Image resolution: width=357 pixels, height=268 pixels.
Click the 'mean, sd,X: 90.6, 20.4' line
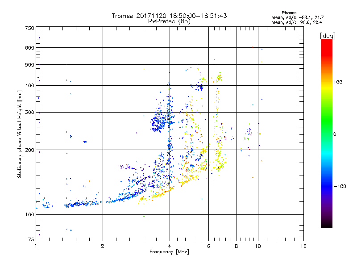[x=297, y=22]
